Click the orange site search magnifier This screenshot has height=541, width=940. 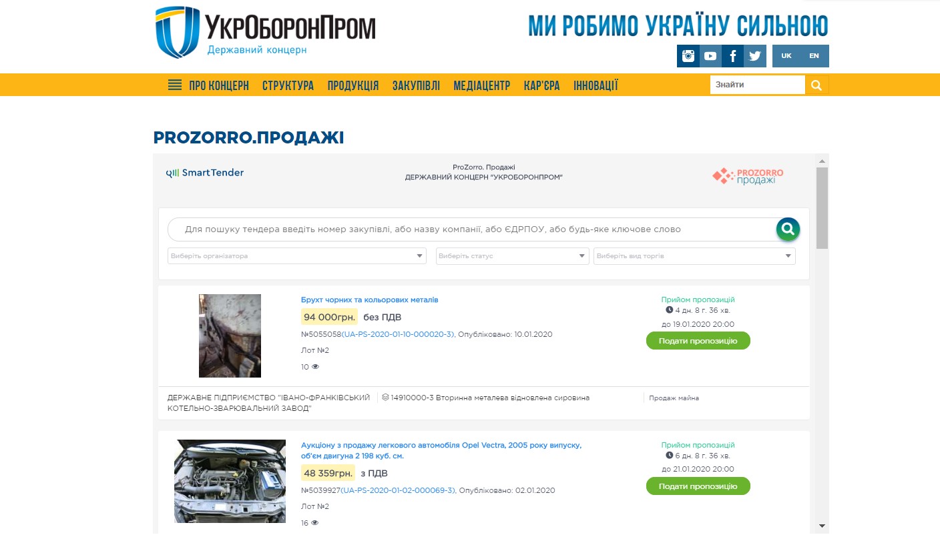coord(817,85)
